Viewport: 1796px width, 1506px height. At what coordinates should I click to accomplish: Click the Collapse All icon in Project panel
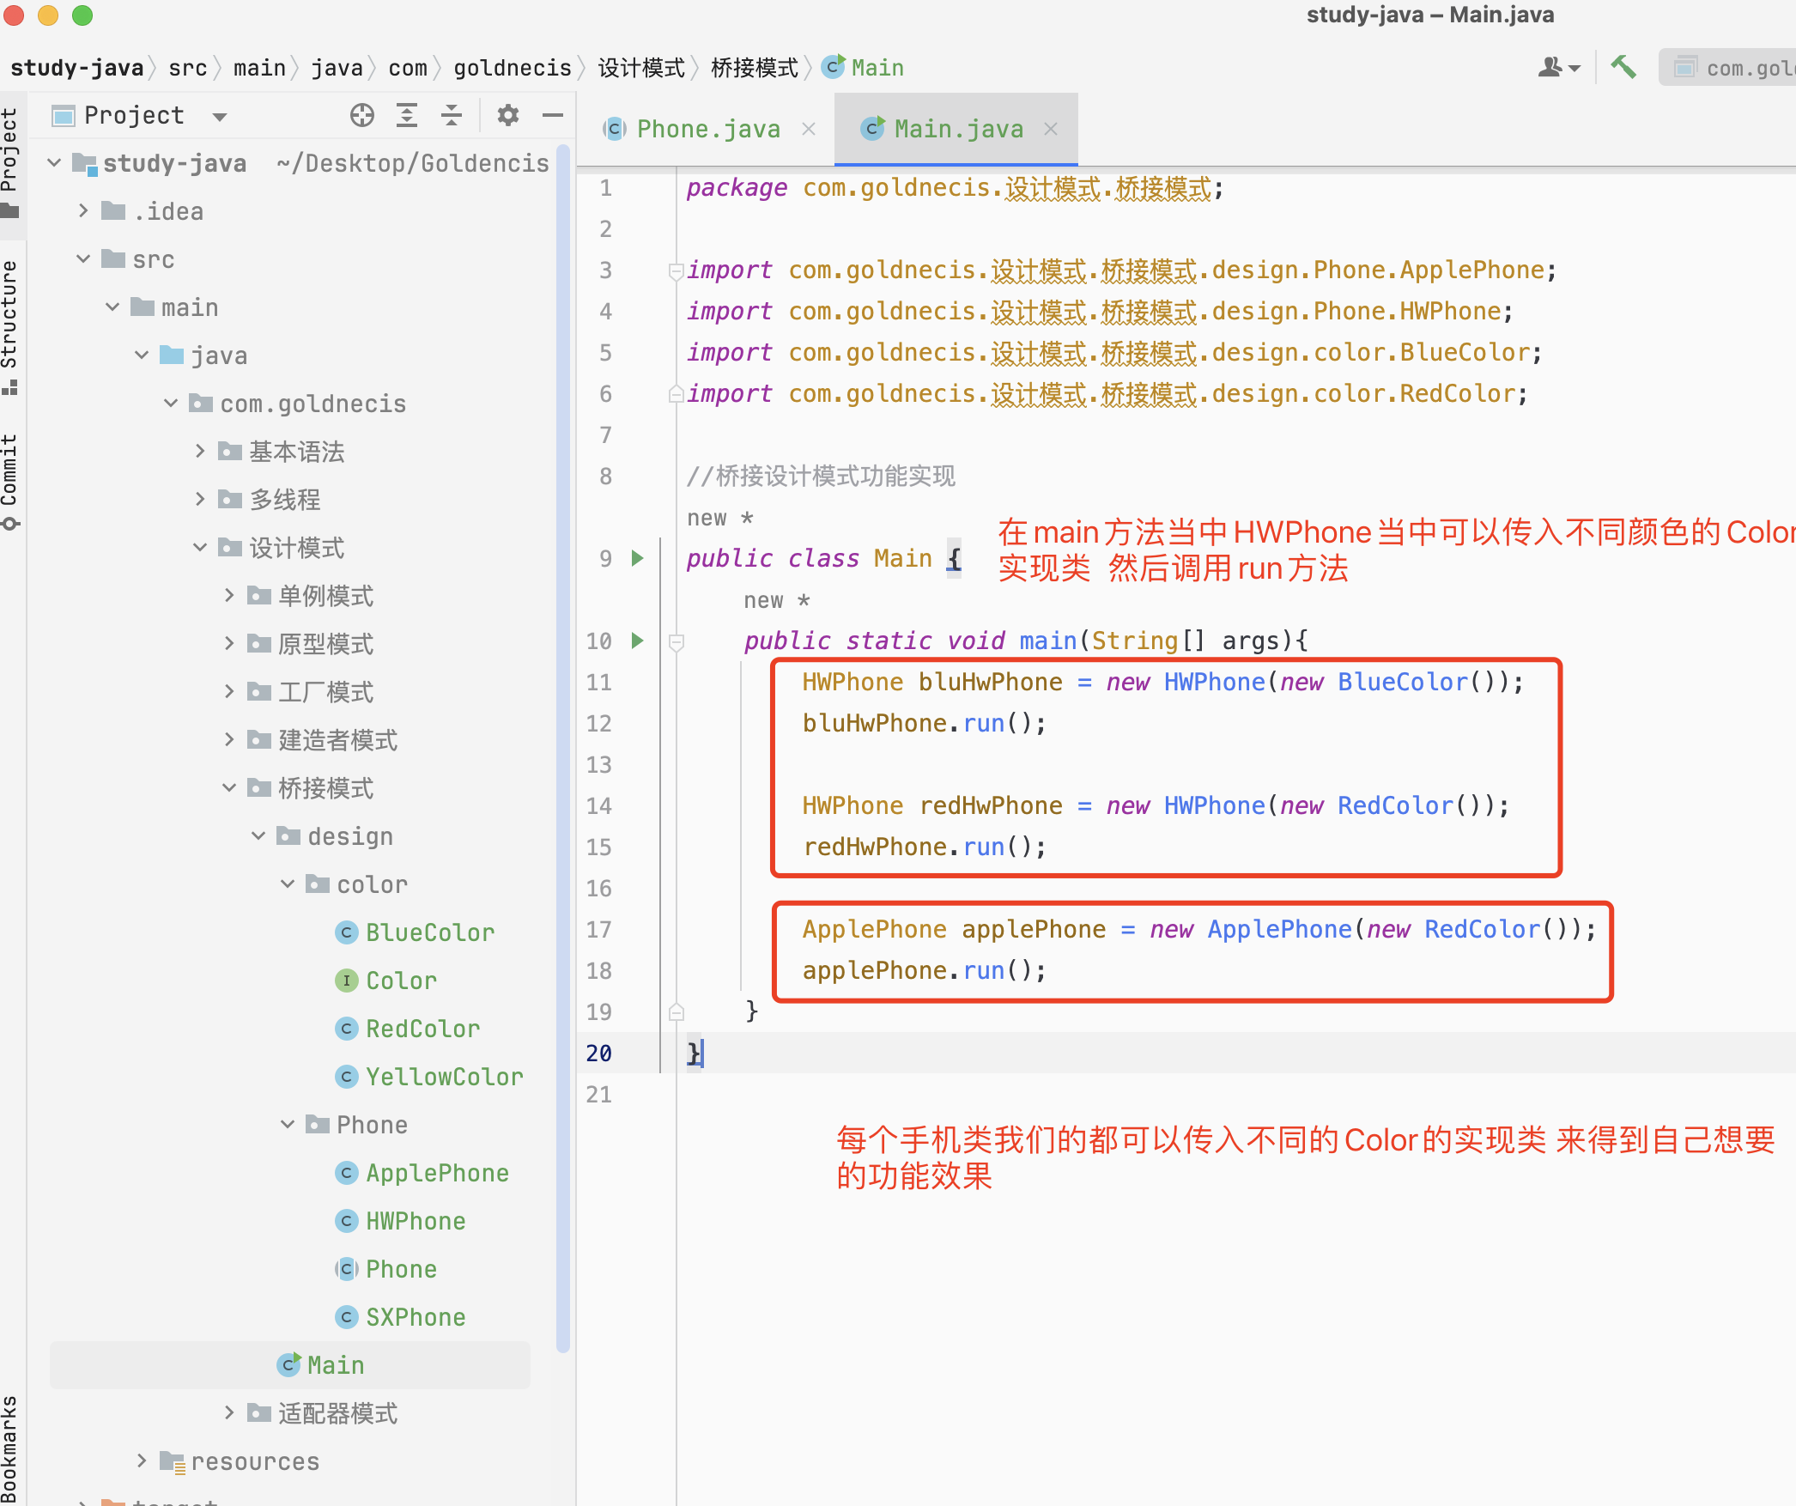click(x=452, y=115)
